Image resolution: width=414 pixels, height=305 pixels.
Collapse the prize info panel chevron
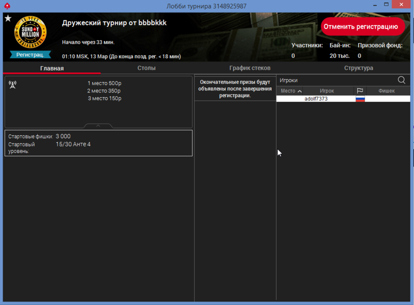(98, 126)
